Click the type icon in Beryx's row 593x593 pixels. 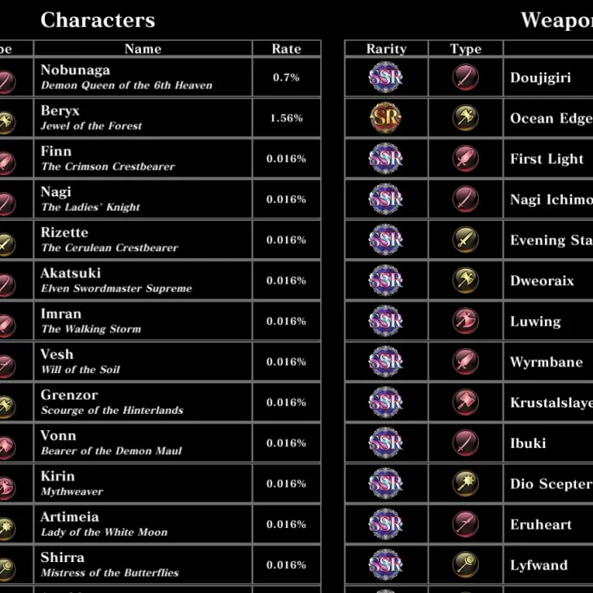(x=7, y=119)
